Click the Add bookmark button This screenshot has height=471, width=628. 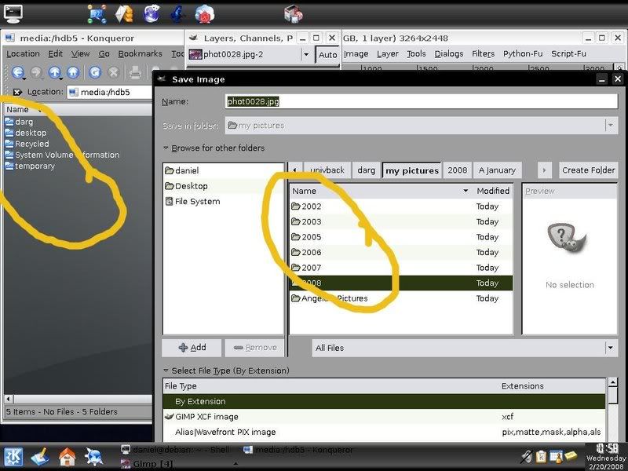192,348
